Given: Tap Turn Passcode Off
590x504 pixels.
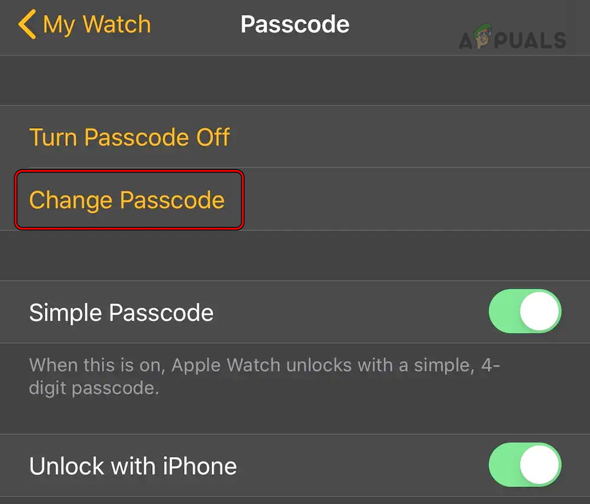Looking at the screenshot, I should coord(129,137).
